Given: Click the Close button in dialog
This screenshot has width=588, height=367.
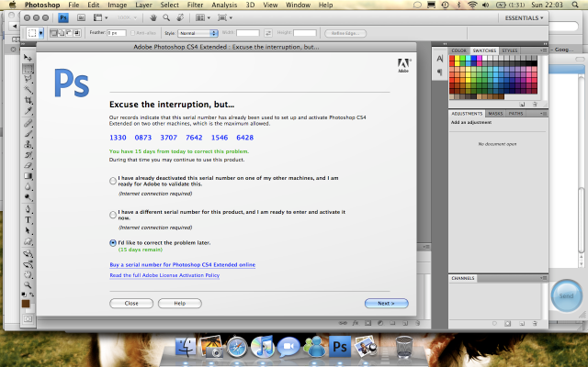Looking at the screenshot, I should (x=131, y=304).
